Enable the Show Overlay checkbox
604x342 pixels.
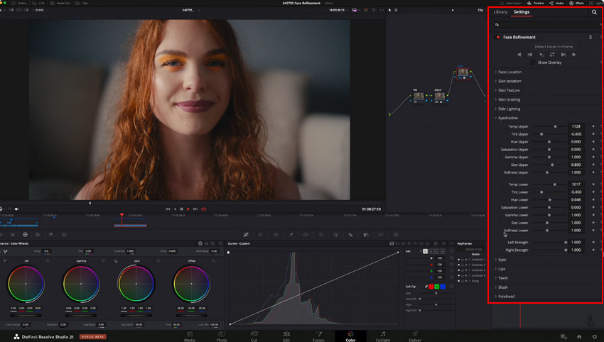tap(533, 62)
